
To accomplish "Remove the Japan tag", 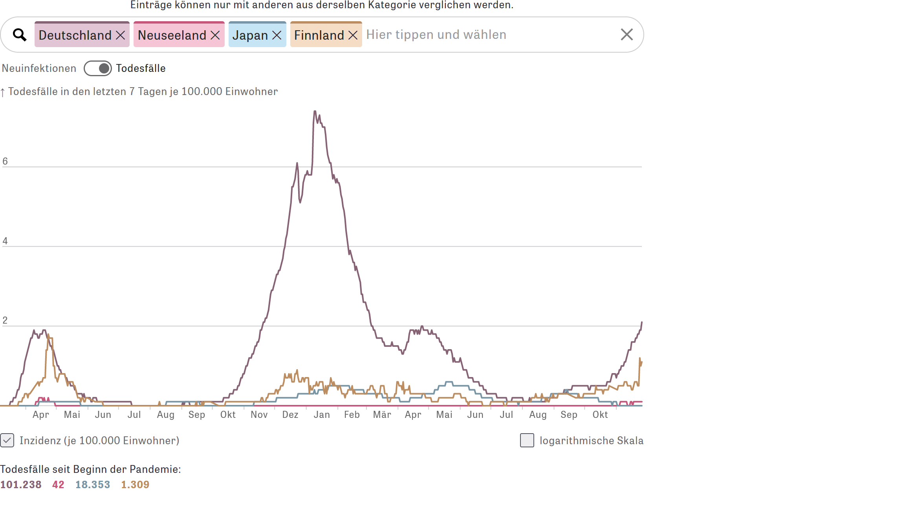I will coord(277,35).
